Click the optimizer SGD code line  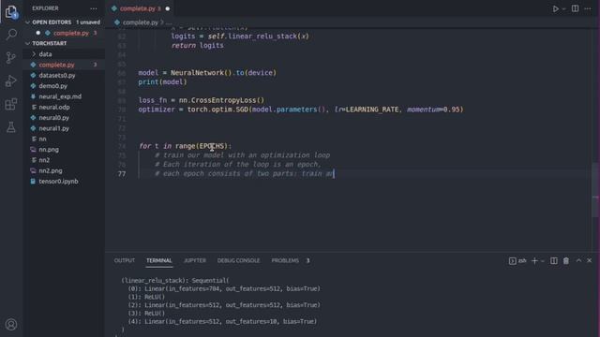301,110
